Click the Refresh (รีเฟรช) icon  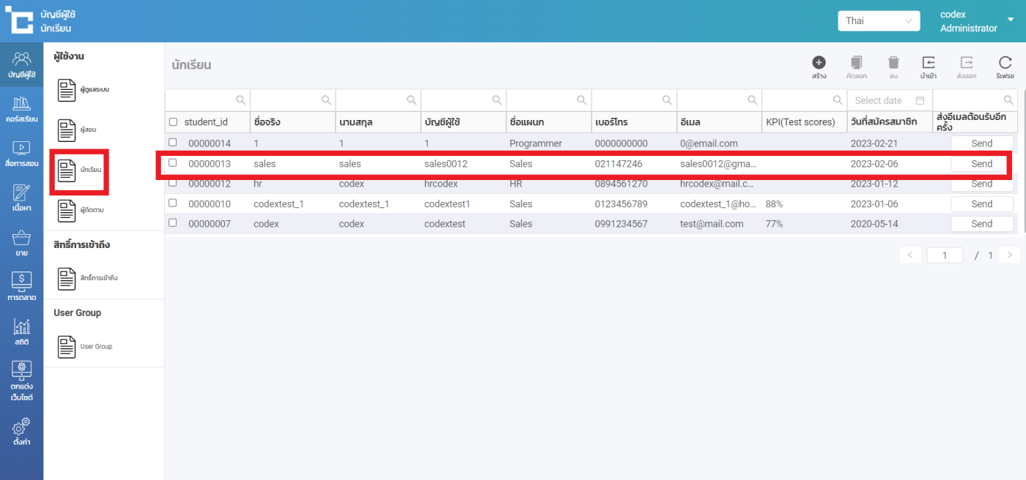pos(1005,64)
